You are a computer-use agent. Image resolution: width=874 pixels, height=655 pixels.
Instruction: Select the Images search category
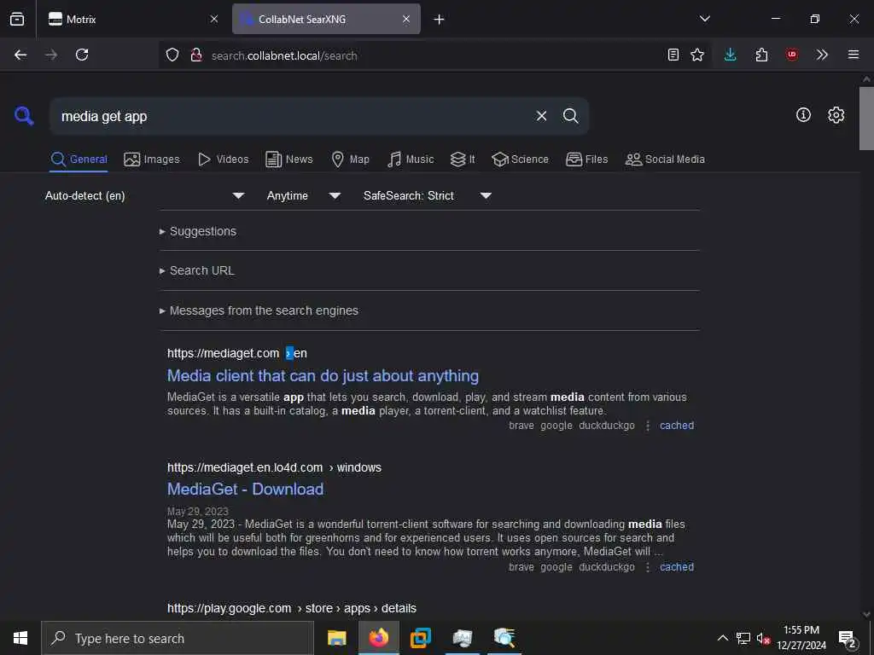pyautogui.click(x=152, y=159)
